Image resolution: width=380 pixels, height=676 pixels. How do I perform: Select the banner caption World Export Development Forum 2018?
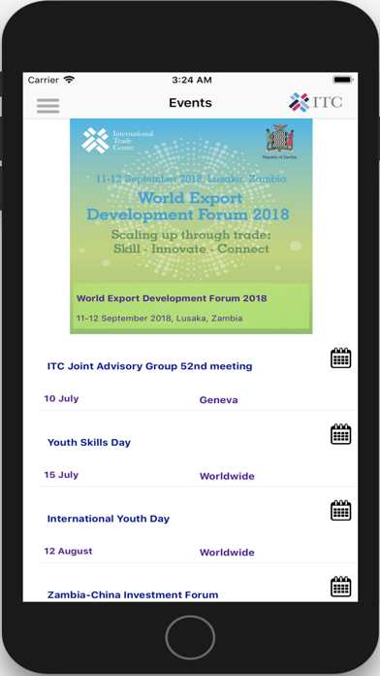[172, 298]
